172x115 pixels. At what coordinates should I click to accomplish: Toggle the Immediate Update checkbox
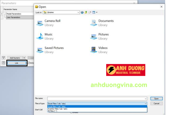(29, 63)
